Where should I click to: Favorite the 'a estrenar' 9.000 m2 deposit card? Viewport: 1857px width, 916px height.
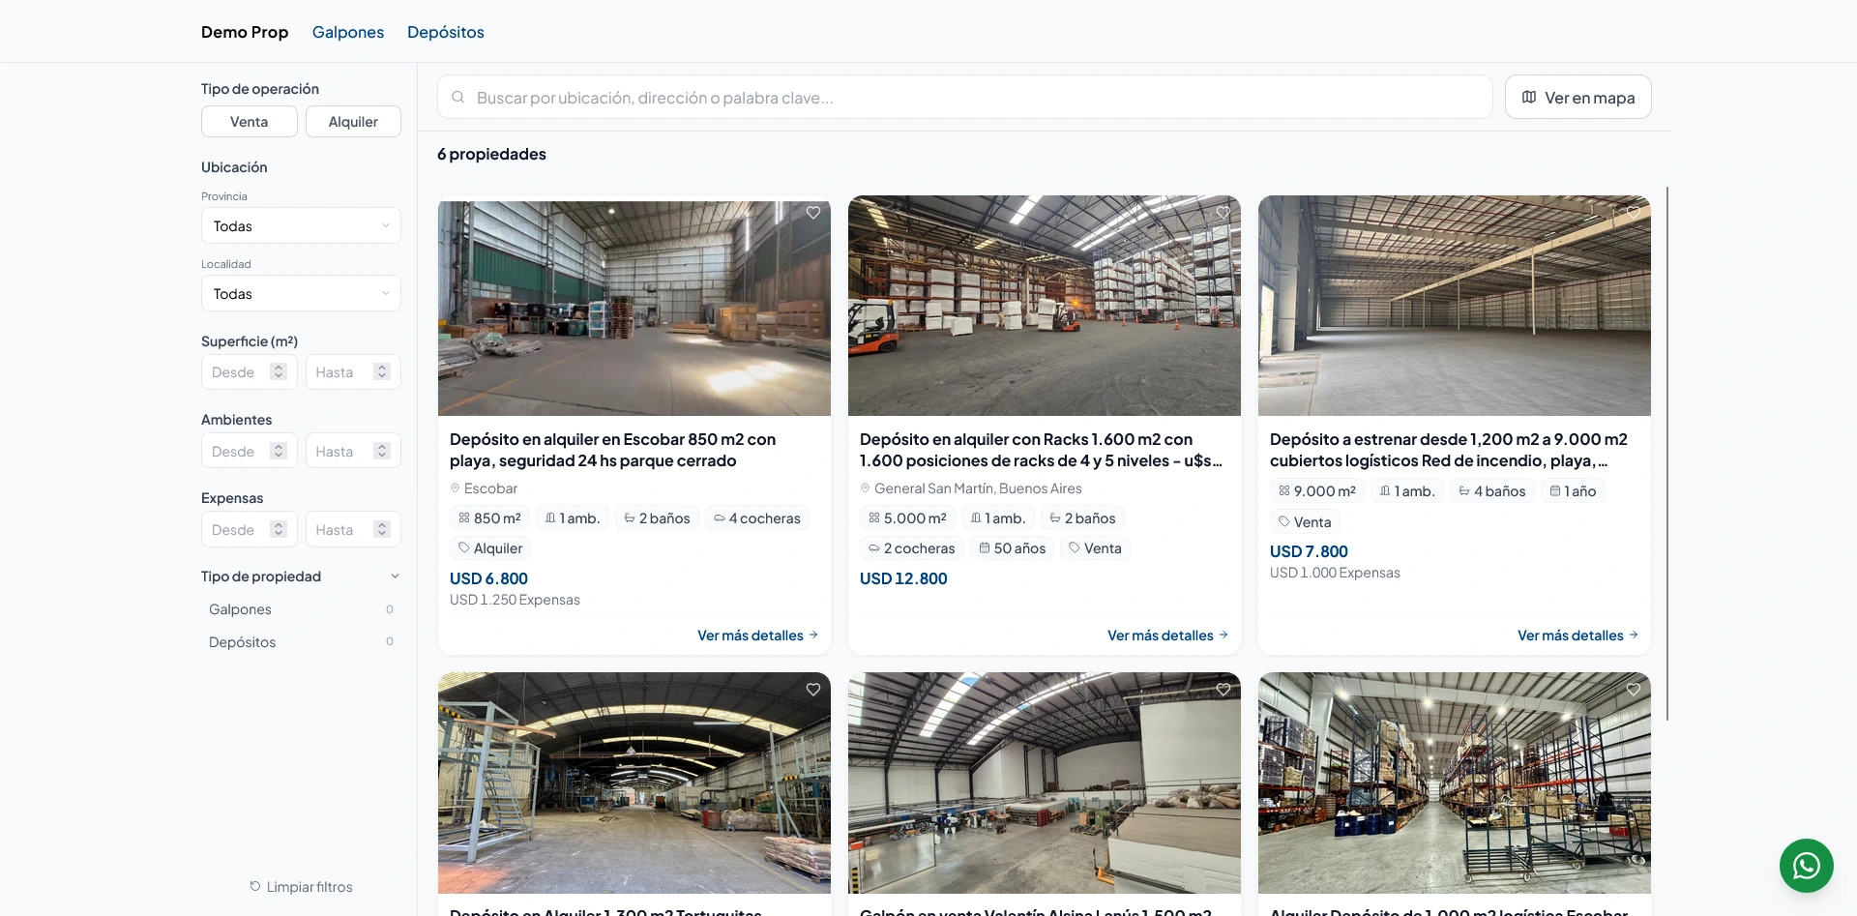coord(1634,213)
